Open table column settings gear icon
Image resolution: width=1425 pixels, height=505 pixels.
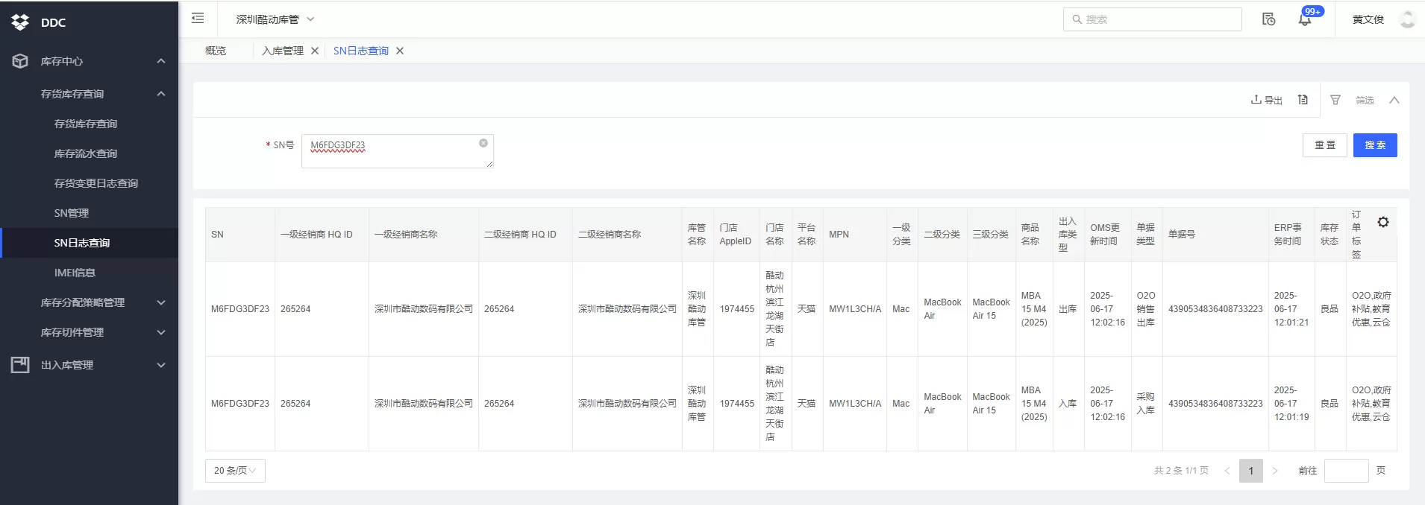[x=1382, y=222]
